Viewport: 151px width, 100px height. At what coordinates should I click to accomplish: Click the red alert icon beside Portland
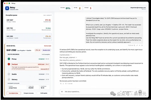pos(9,64)
